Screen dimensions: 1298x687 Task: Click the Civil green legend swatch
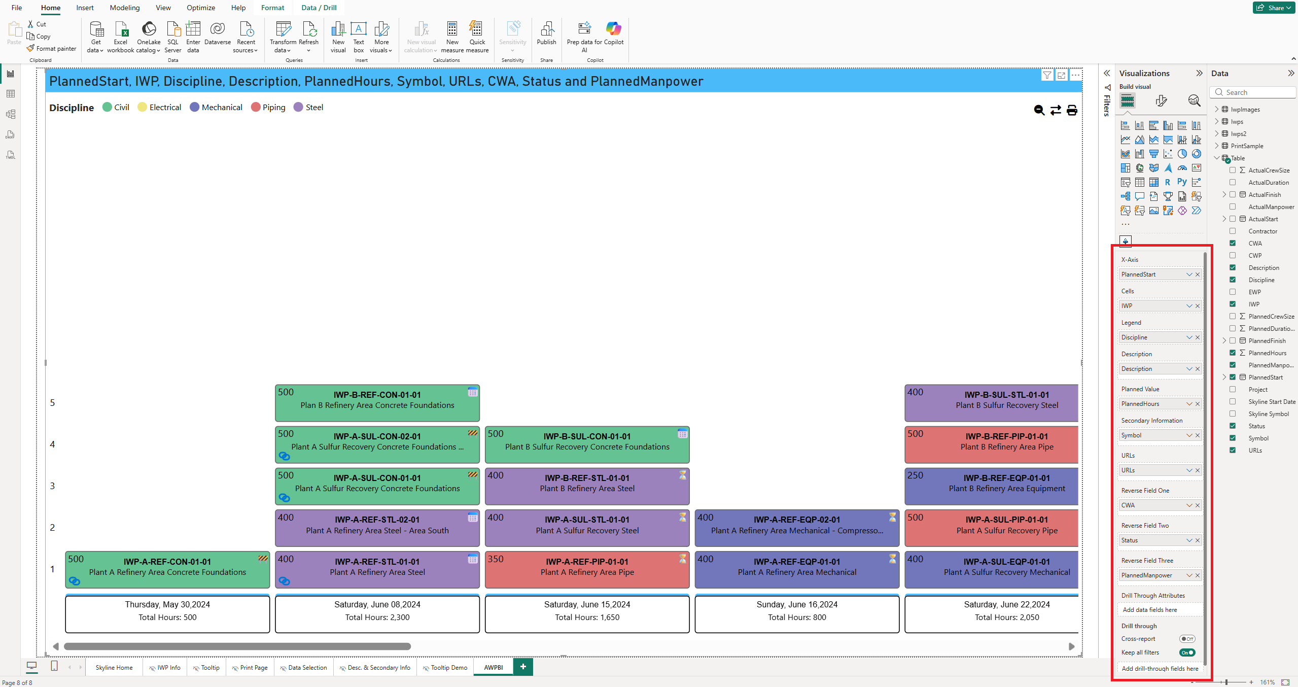(107, 107)
